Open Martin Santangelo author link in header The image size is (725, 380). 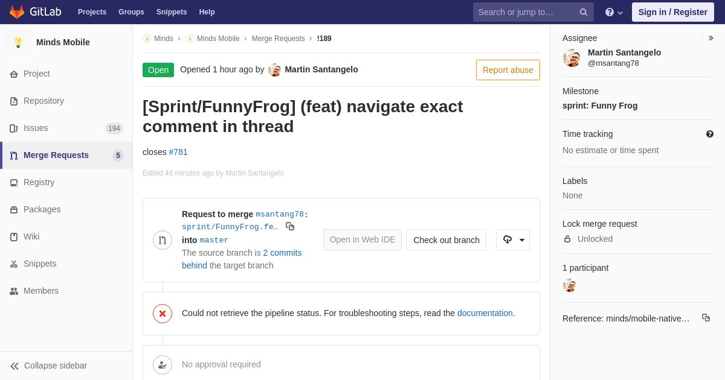click(x=321, y=69)
